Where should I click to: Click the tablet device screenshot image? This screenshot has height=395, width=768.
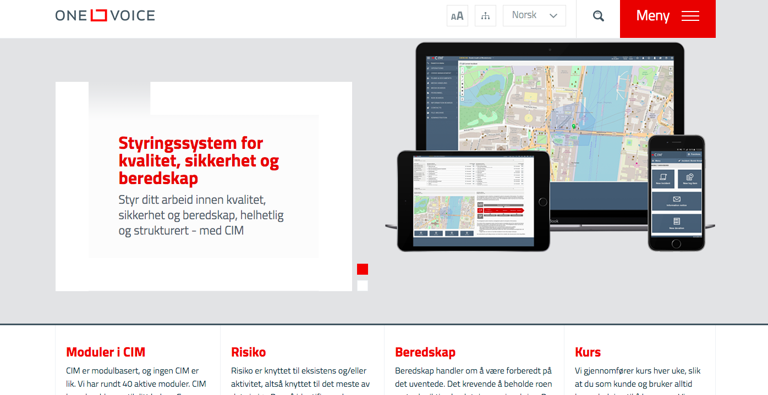[x=474, y=201]
